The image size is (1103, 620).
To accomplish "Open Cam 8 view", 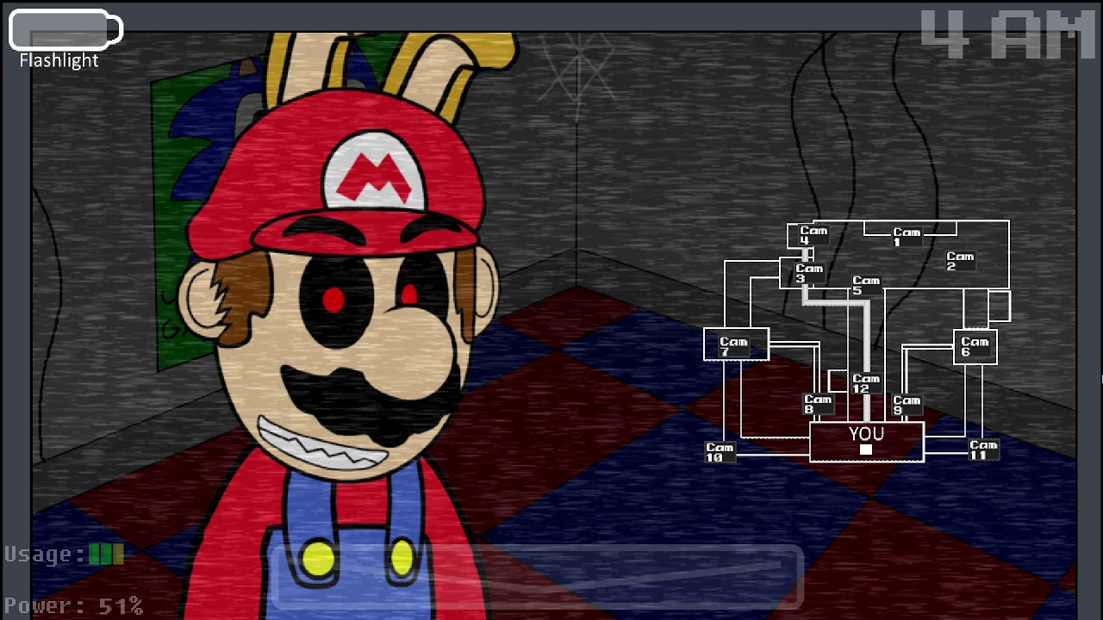I will coord(818,404).
